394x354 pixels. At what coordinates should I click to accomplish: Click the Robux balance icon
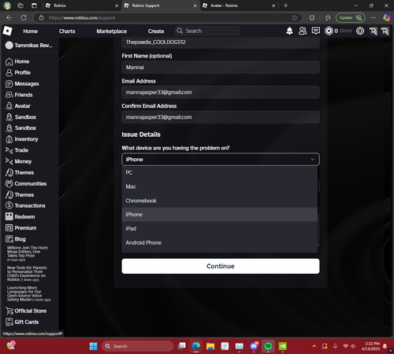(x=329, y=31)
